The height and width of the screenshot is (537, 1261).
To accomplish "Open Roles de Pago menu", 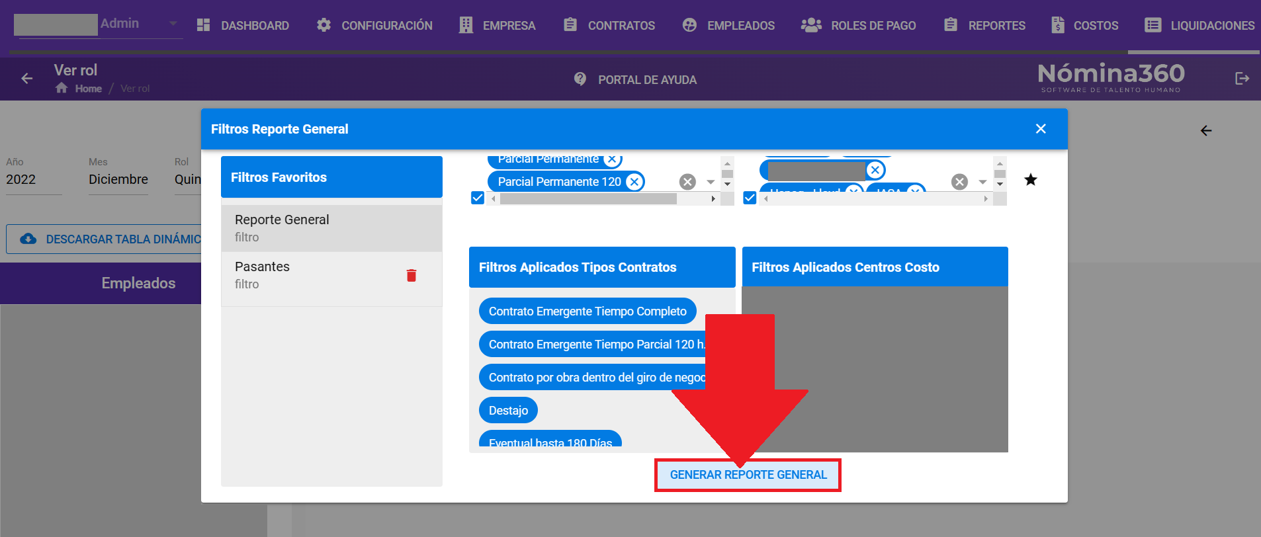I will coord(858,25).
